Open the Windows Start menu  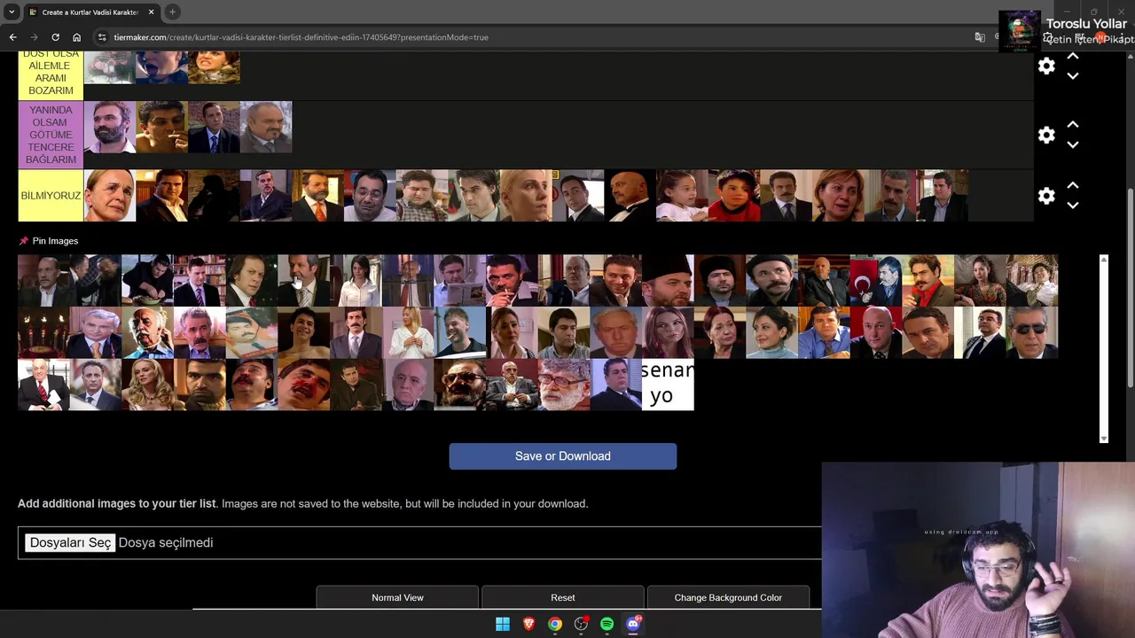503,624
